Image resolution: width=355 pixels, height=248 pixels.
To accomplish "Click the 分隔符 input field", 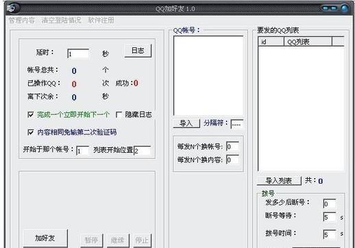I will (237, 124).
